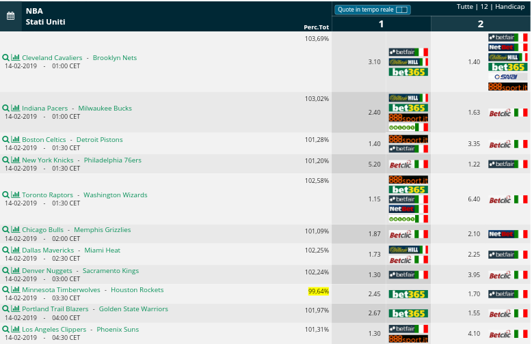Click the 103,69% total percentage
The width and height of the screenshot is (532, 344).
pos(317,39)
